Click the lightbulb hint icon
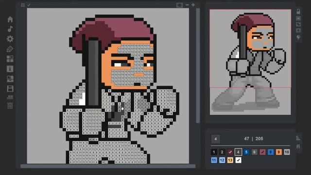The height and width of the screenshot is (175, 311). [298, 37]
